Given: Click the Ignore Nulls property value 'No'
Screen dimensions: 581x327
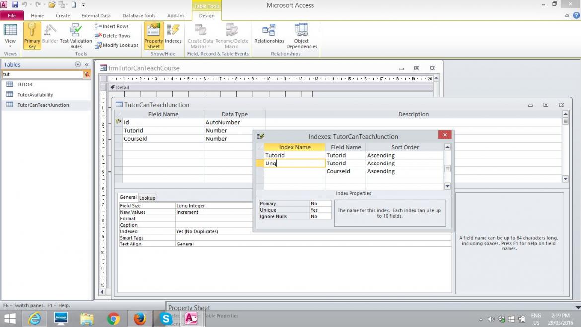Looking at the screenshot, I should click(x=320, y=216).
